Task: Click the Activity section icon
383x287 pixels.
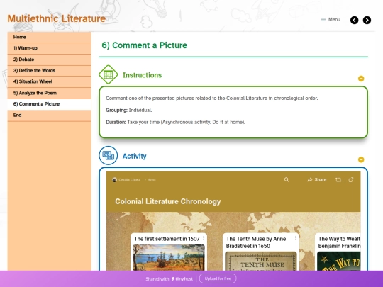Action: pos(109,155)
